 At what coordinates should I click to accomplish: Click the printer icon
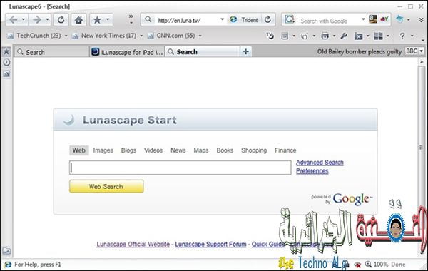pos(325,36)
